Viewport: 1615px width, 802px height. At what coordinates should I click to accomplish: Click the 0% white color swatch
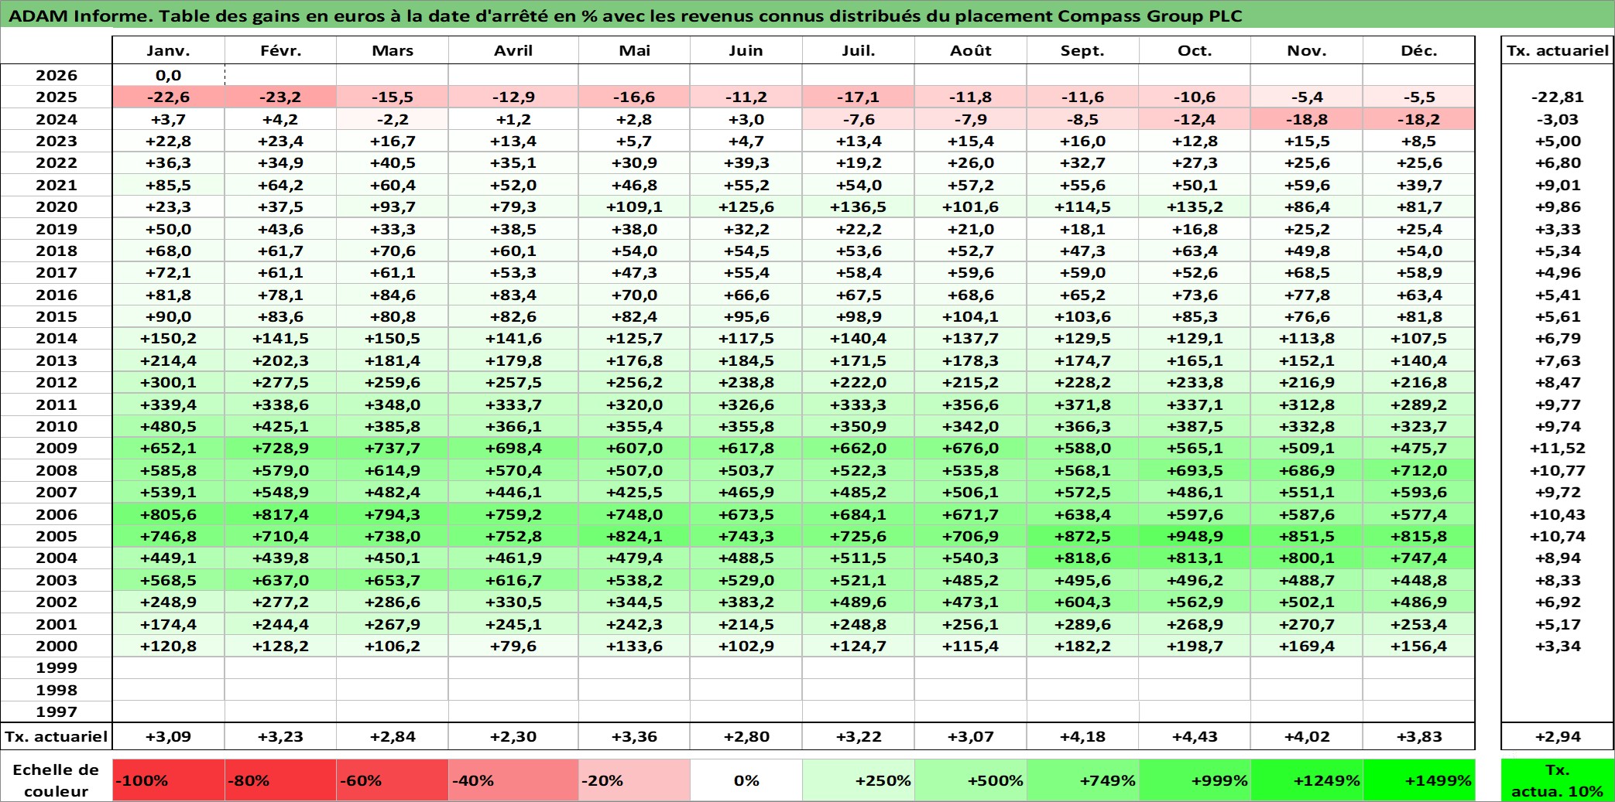point(746,780)
